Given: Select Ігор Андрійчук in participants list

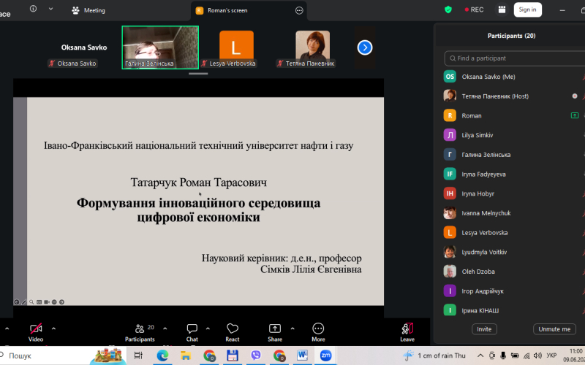Looking at the screenshot, I should click(513, 291).
